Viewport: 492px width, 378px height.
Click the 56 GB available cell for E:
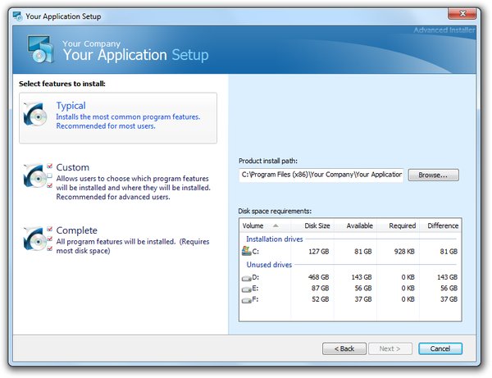click(363, 288)
